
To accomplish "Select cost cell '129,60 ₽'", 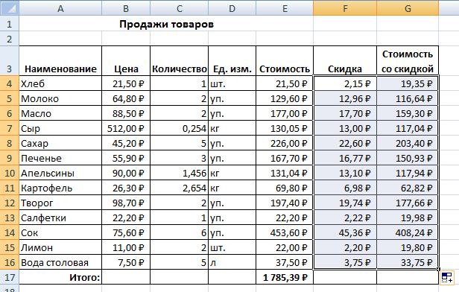I will [x=285, y=98].
